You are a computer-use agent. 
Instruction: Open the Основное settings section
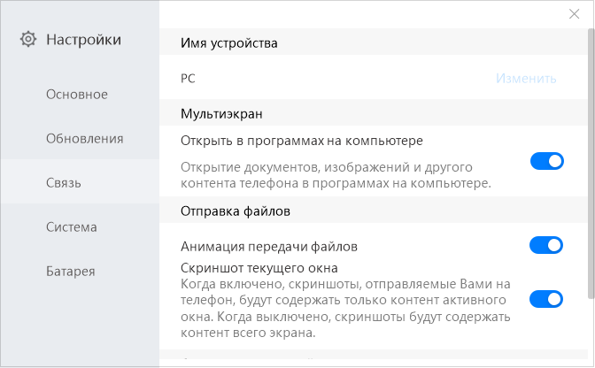pos(77,95)
